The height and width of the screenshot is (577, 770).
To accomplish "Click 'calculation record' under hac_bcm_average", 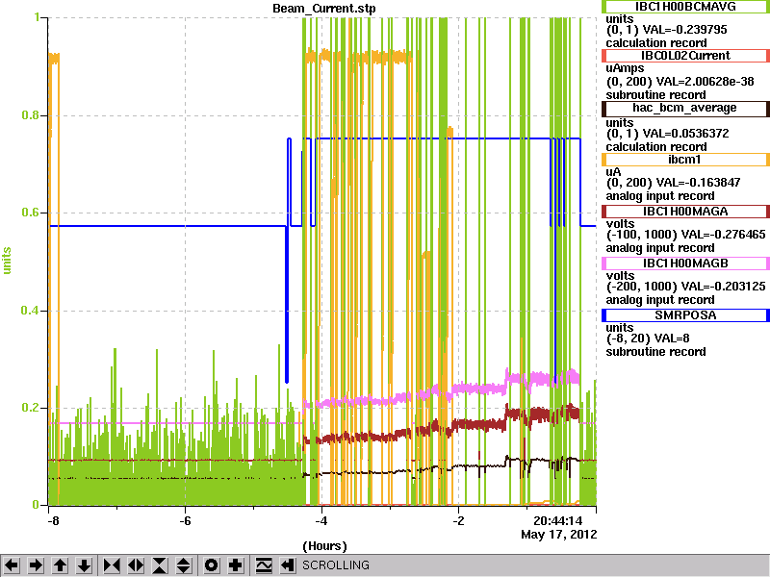I will [656, 147].
